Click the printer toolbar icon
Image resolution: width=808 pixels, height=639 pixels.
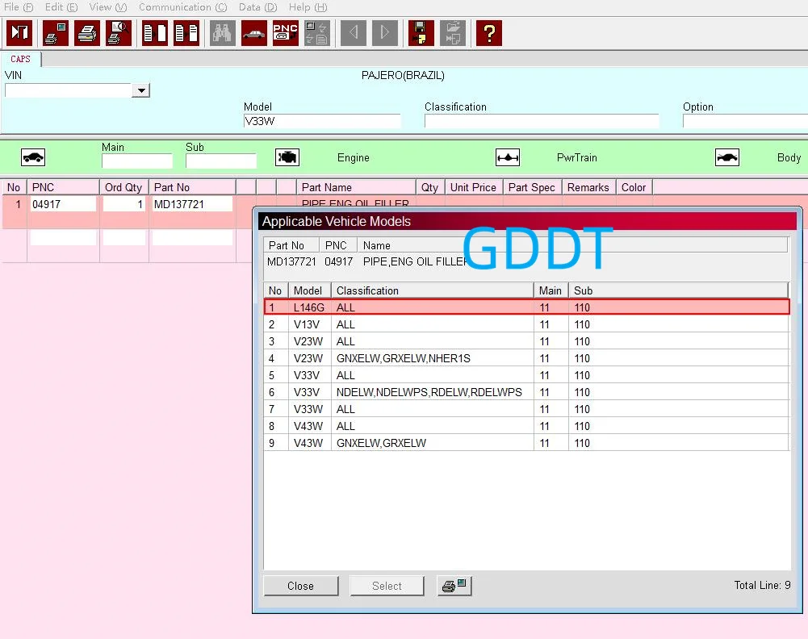tap(87, 33)
